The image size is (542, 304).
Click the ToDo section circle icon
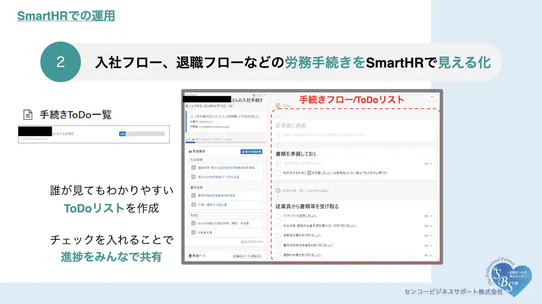278,104
